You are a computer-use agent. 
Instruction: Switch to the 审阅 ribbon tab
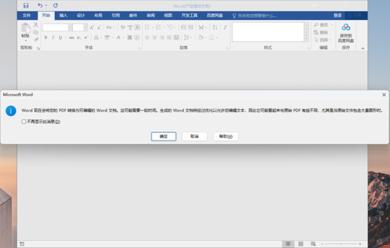pyautogui.click(x=151, y=16)
